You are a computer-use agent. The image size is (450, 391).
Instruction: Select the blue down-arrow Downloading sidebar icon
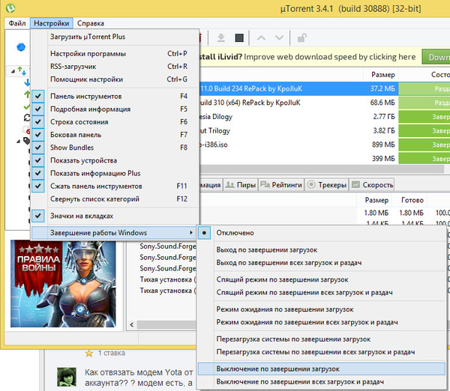coord(27,82)
